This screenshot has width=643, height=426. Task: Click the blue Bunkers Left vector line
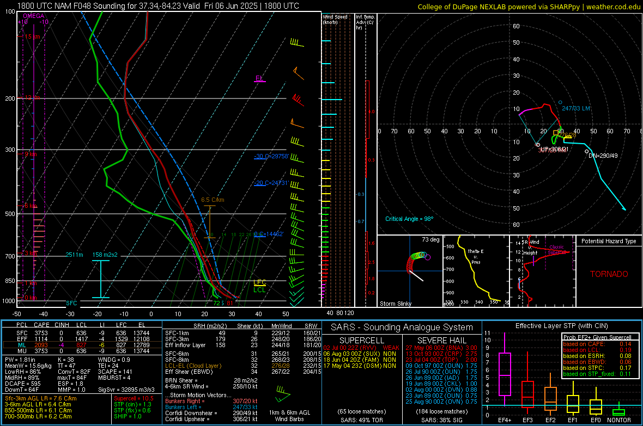(211, 407)
